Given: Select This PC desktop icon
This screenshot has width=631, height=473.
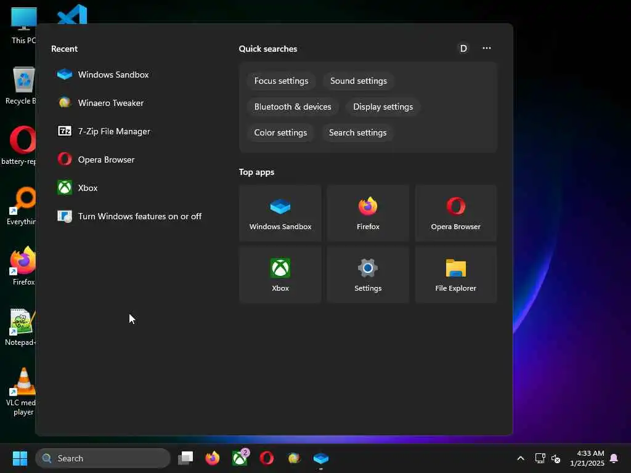Looking at the screenshot, I should 23,25.
